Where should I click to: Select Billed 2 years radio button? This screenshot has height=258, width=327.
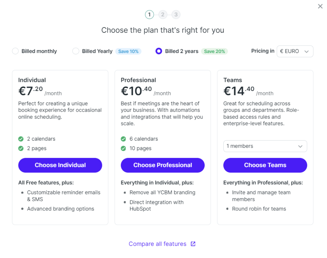point(159,51)
